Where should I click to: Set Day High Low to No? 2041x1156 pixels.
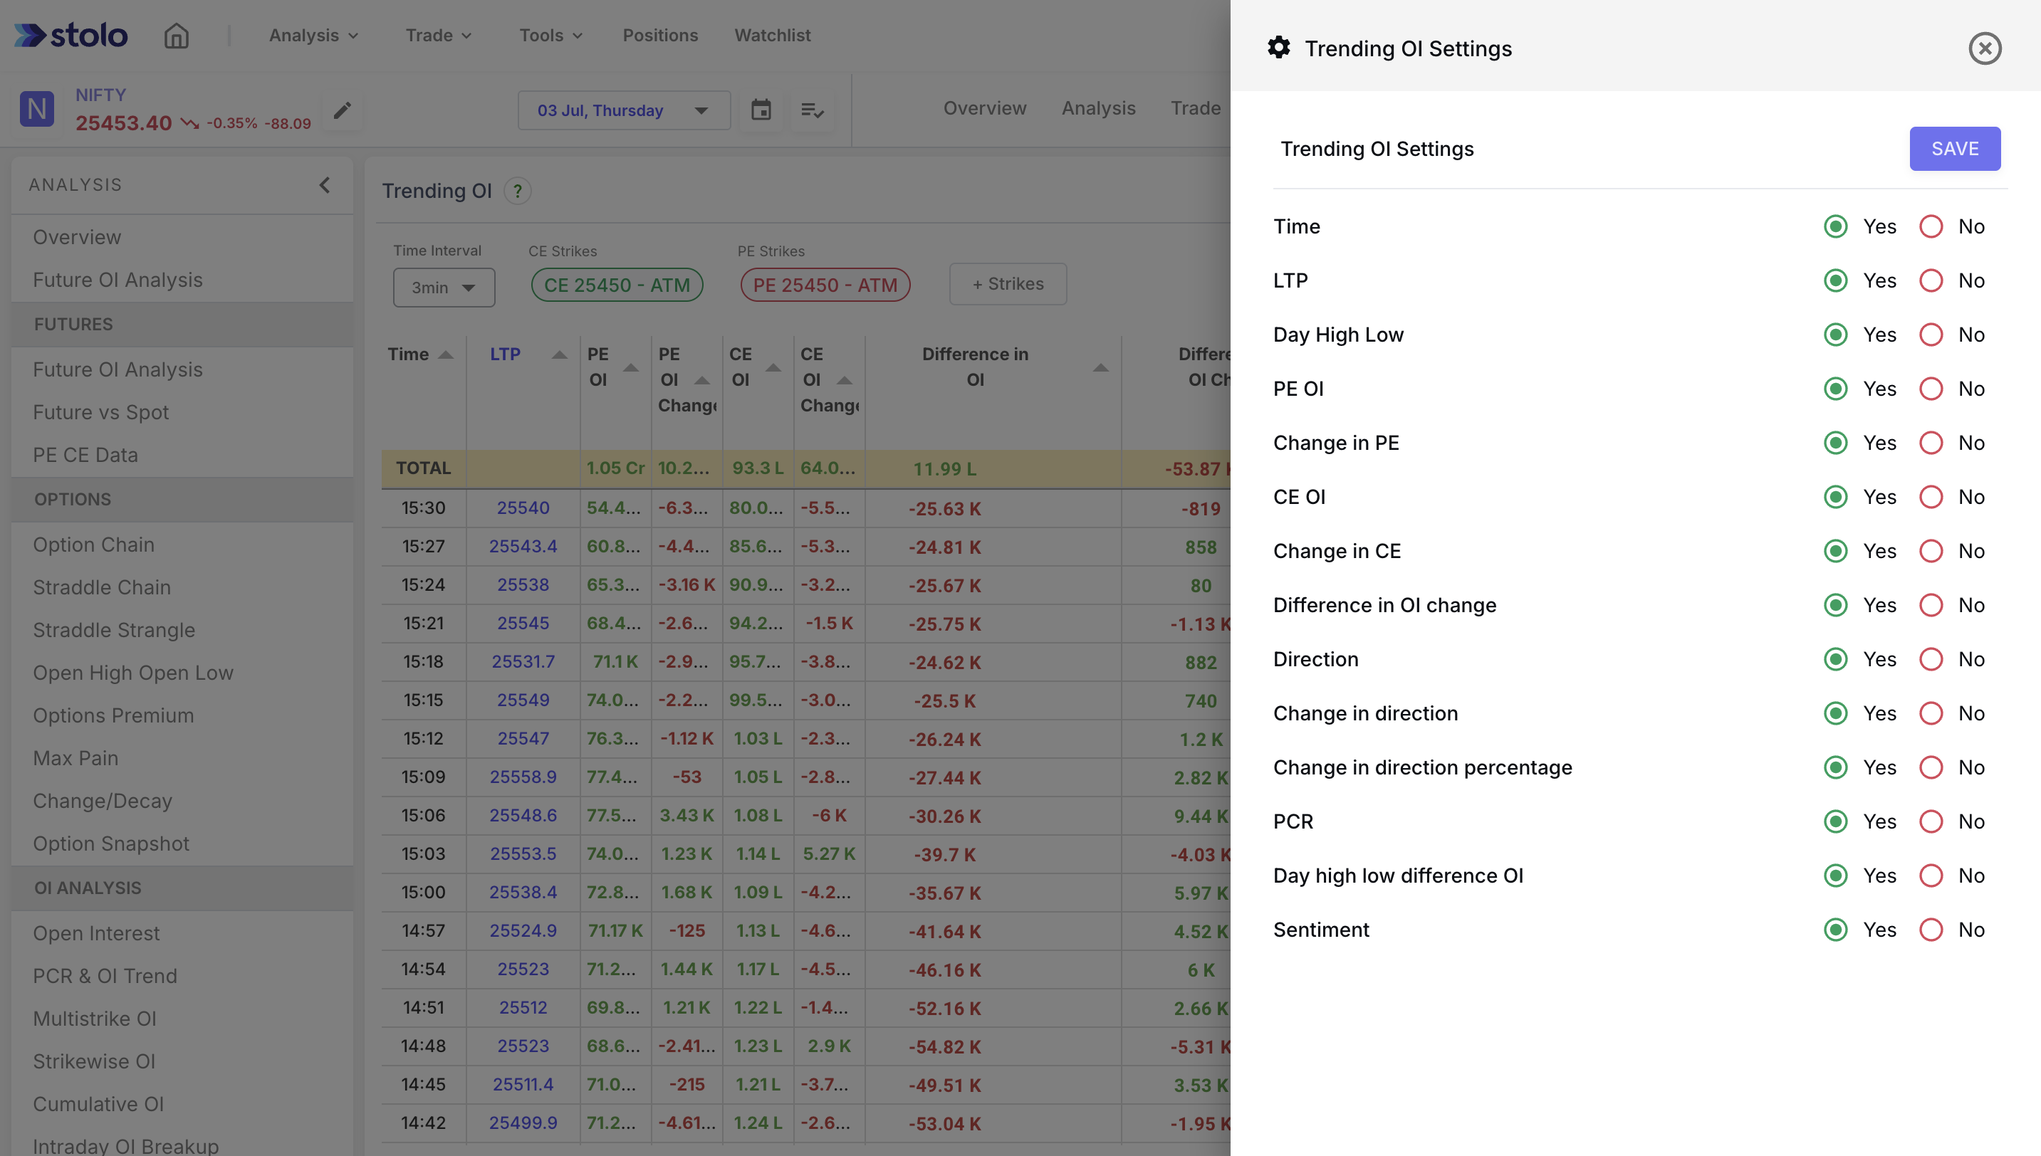point(1931,335)
